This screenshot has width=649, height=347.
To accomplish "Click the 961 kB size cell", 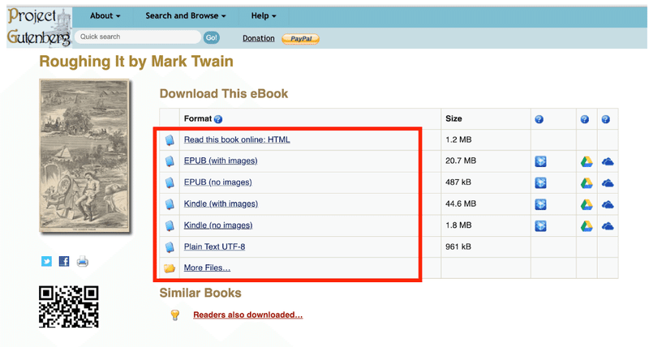I will tap(485, 247).
